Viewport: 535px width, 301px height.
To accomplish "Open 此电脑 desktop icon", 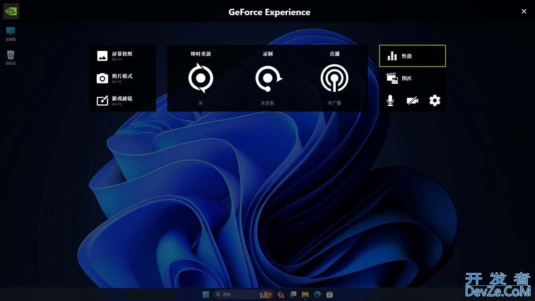I will click(11, 34).
